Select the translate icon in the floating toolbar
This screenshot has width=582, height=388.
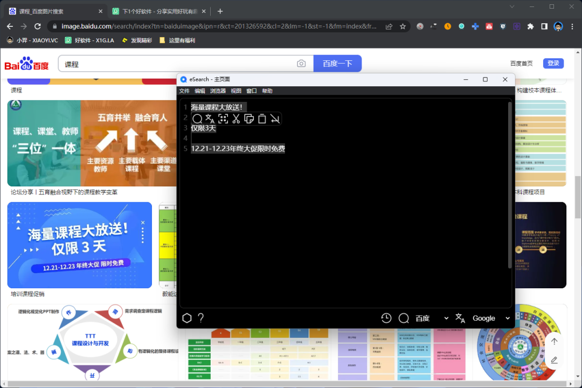tap(210, 119)
